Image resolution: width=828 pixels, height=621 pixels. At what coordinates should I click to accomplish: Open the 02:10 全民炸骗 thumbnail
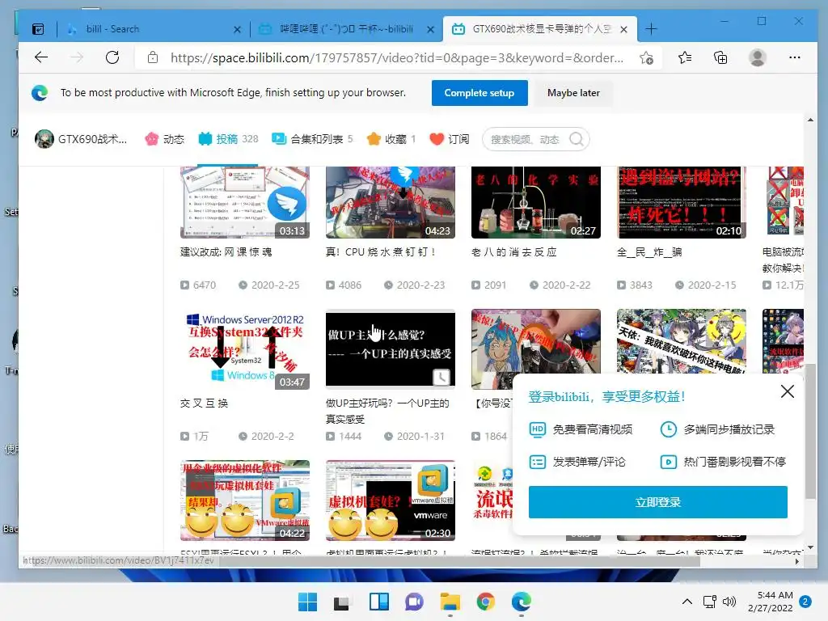(681, 202)
